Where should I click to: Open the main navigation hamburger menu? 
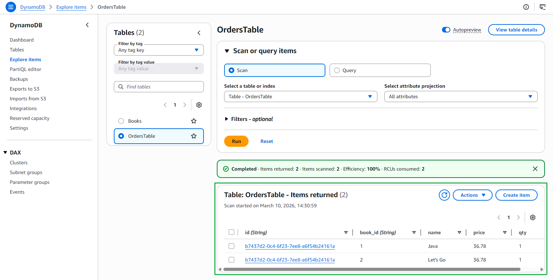[11, 7]
